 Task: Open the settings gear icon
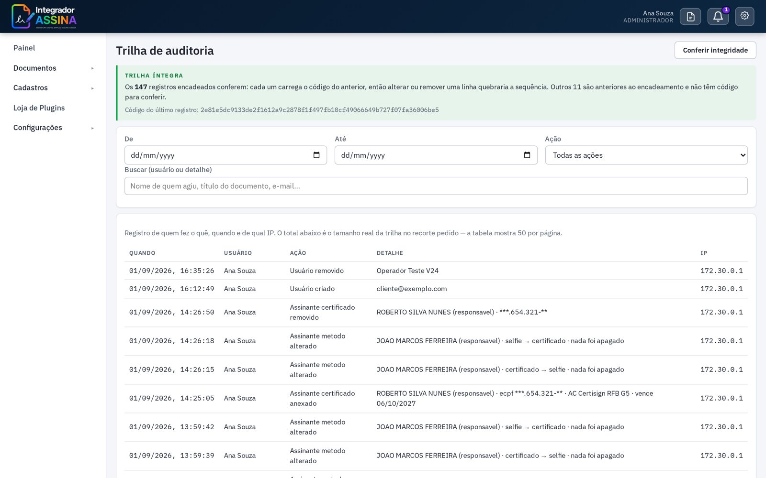pos(744,16)
